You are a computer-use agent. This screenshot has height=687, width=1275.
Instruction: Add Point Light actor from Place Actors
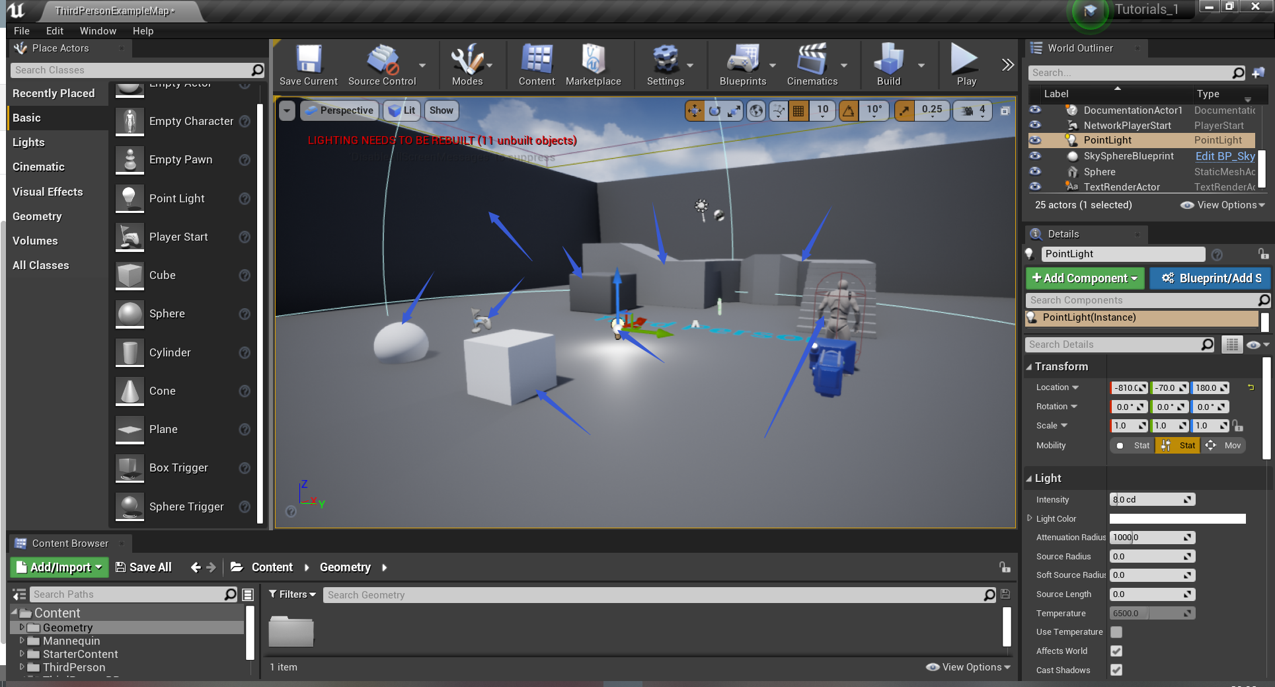pyautogui.click(x=176, y=198)
